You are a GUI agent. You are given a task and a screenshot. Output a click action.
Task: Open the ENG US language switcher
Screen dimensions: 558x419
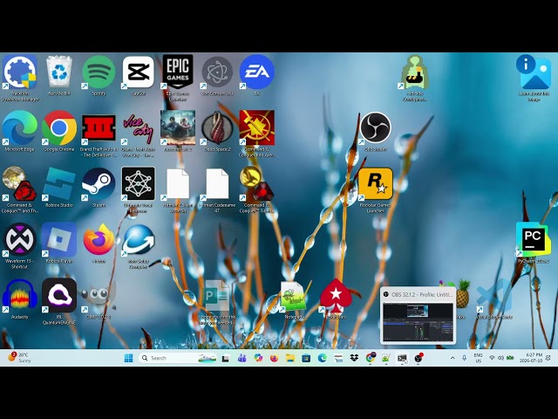(478, 358)
